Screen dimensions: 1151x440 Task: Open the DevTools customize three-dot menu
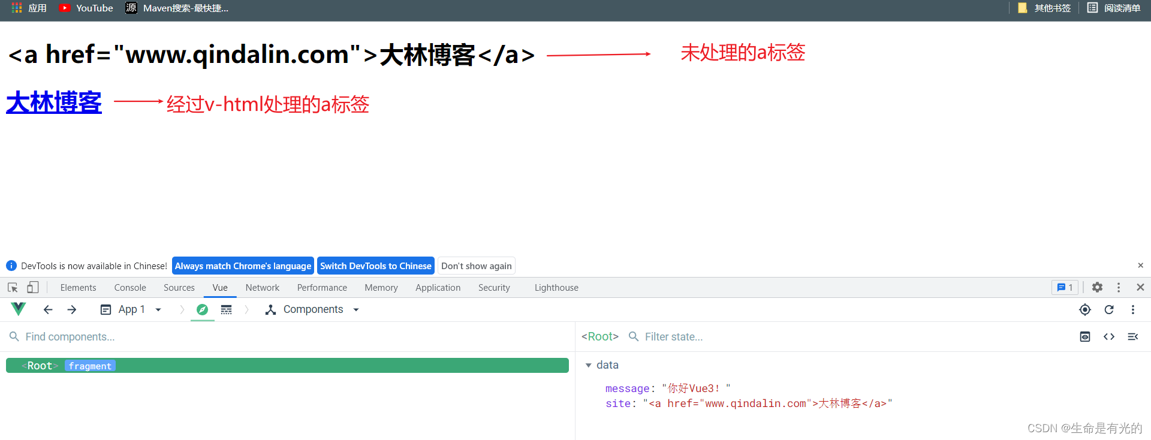point(1119,288)
